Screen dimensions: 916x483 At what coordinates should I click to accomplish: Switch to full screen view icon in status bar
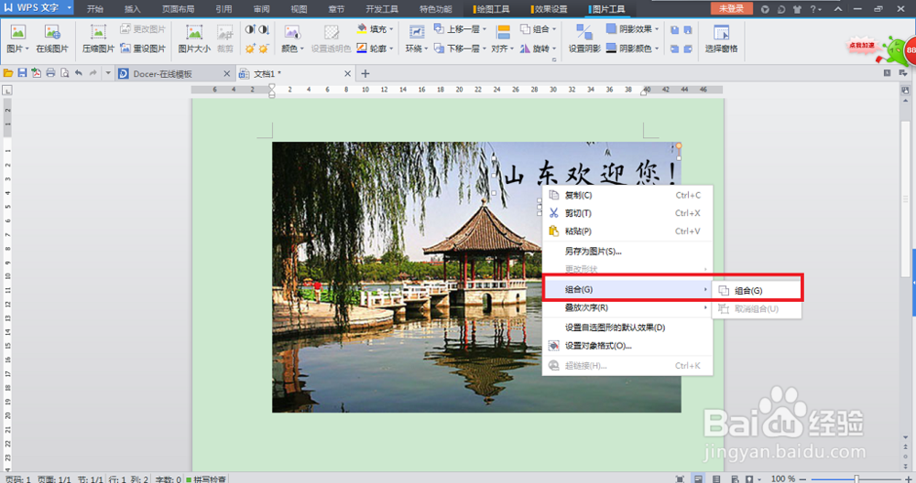[680, 479]
